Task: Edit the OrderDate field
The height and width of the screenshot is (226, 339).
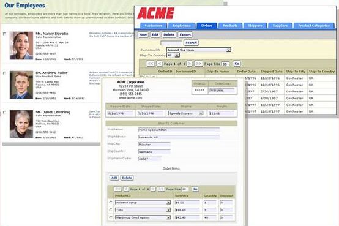Action: pyautogui.click(x=222, y=91)
